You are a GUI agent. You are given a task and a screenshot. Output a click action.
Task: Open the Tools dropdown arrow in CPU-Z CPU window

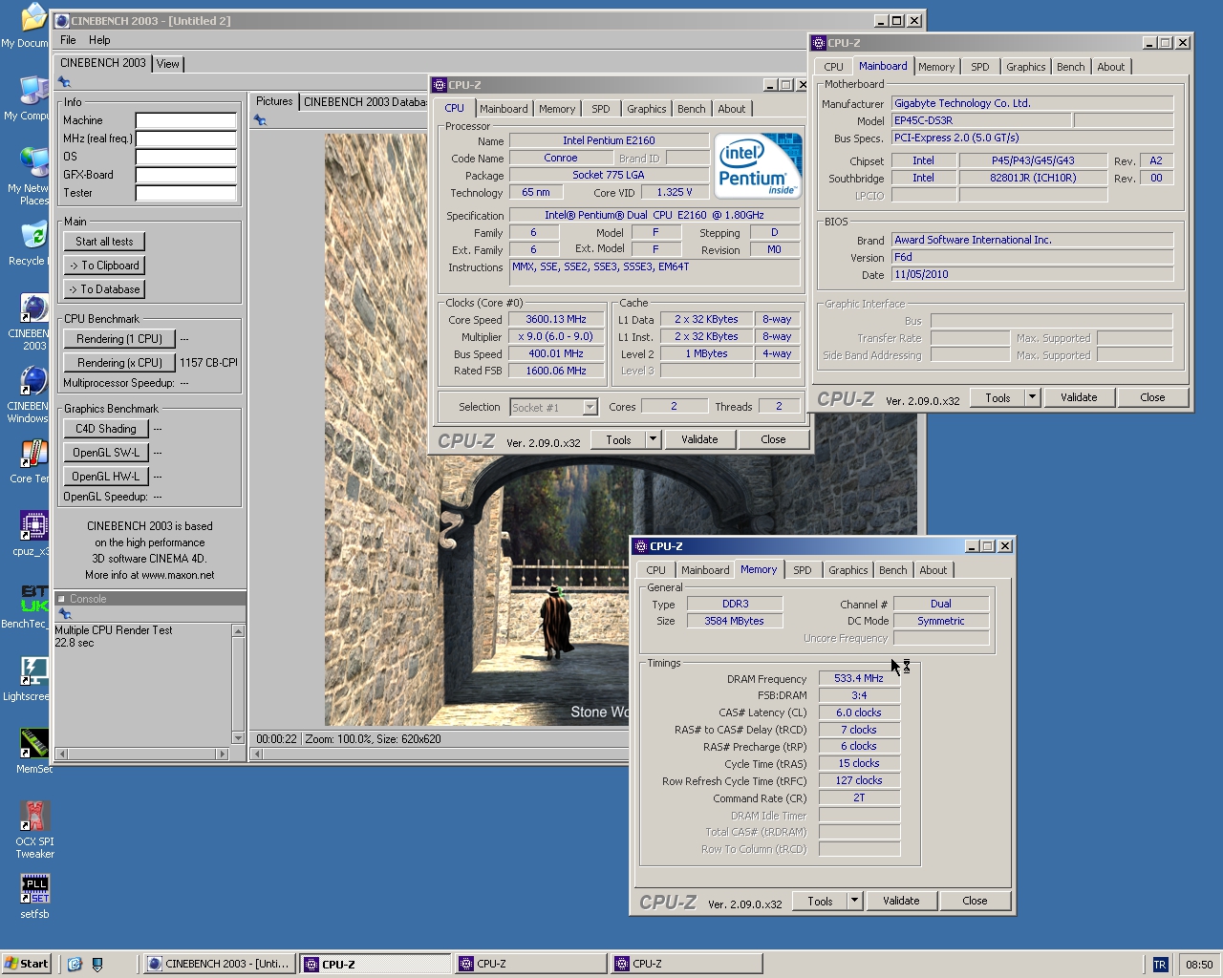[654, 439]
